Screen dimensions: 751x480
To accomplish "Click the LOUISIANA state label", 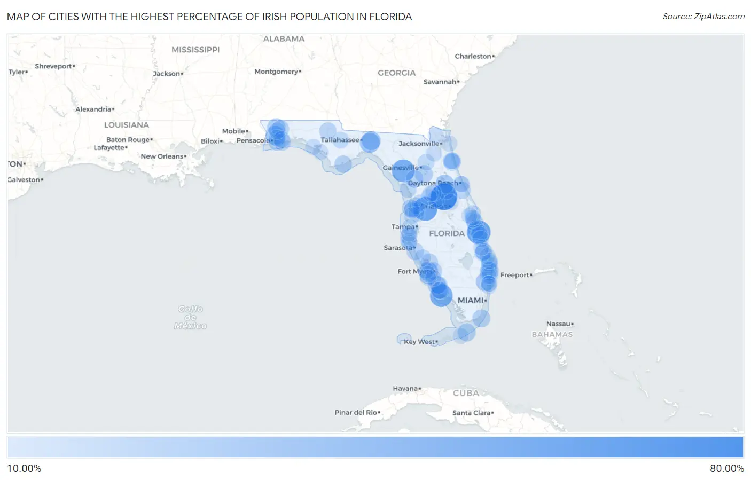I will 127,125.
